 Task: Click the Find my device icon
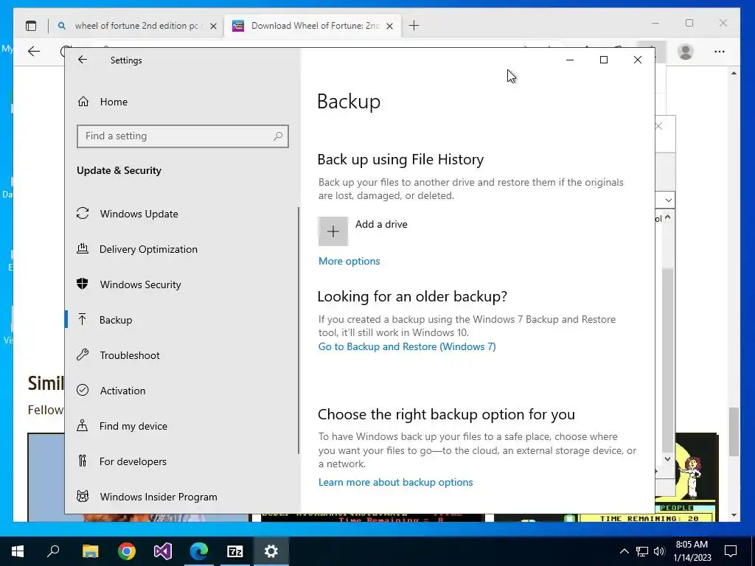pyautogui.click(x=83, y=426)
